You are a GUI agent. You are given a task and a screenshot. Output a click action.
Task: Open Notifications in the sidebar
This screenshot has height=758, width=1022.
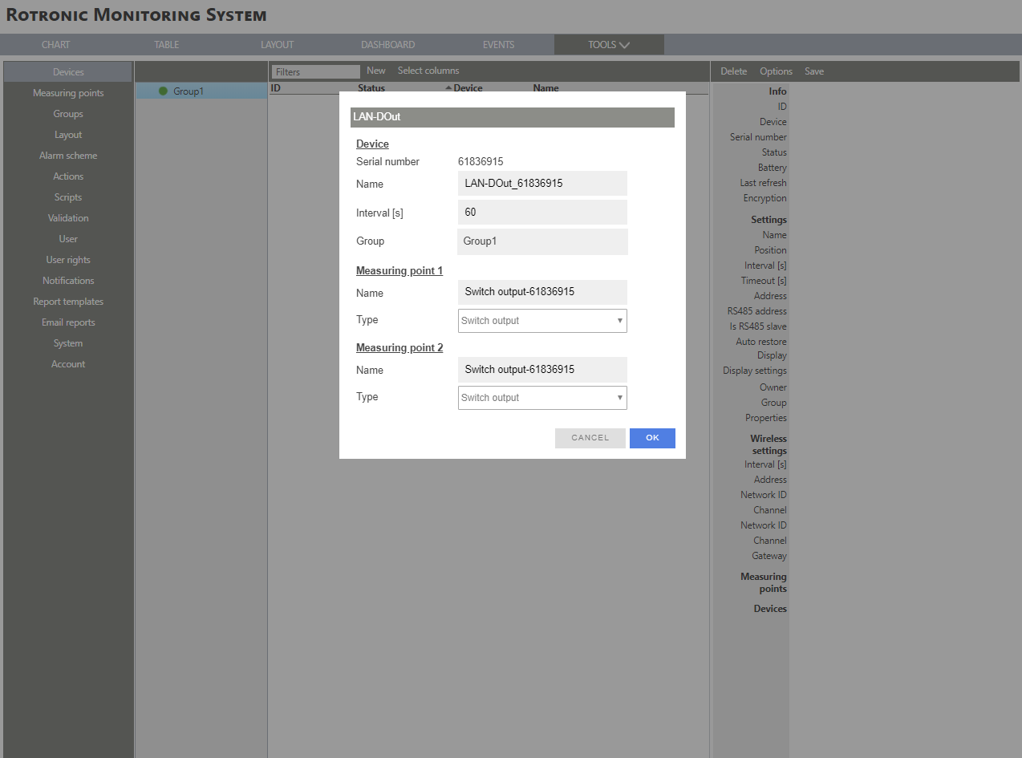(x=68, y=281)
